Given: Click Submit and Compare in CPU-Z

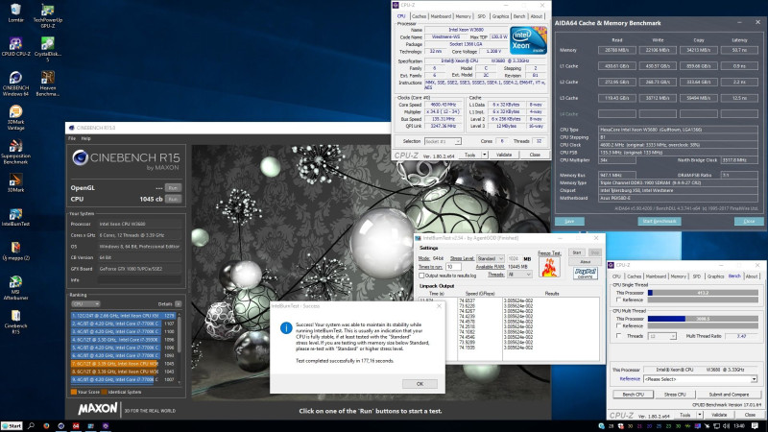Looking at the screenshot, I should click(729, 395).
